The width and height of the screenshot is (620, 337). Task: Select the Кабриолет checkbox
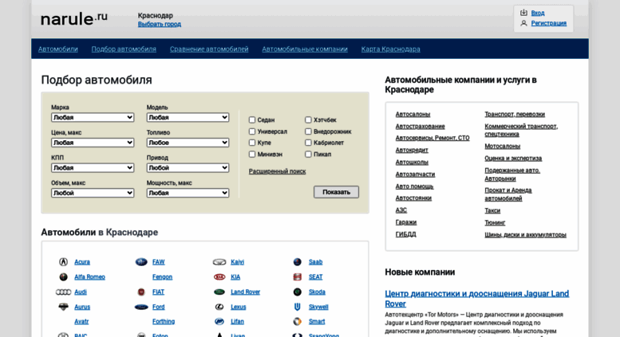click(308, 143)
